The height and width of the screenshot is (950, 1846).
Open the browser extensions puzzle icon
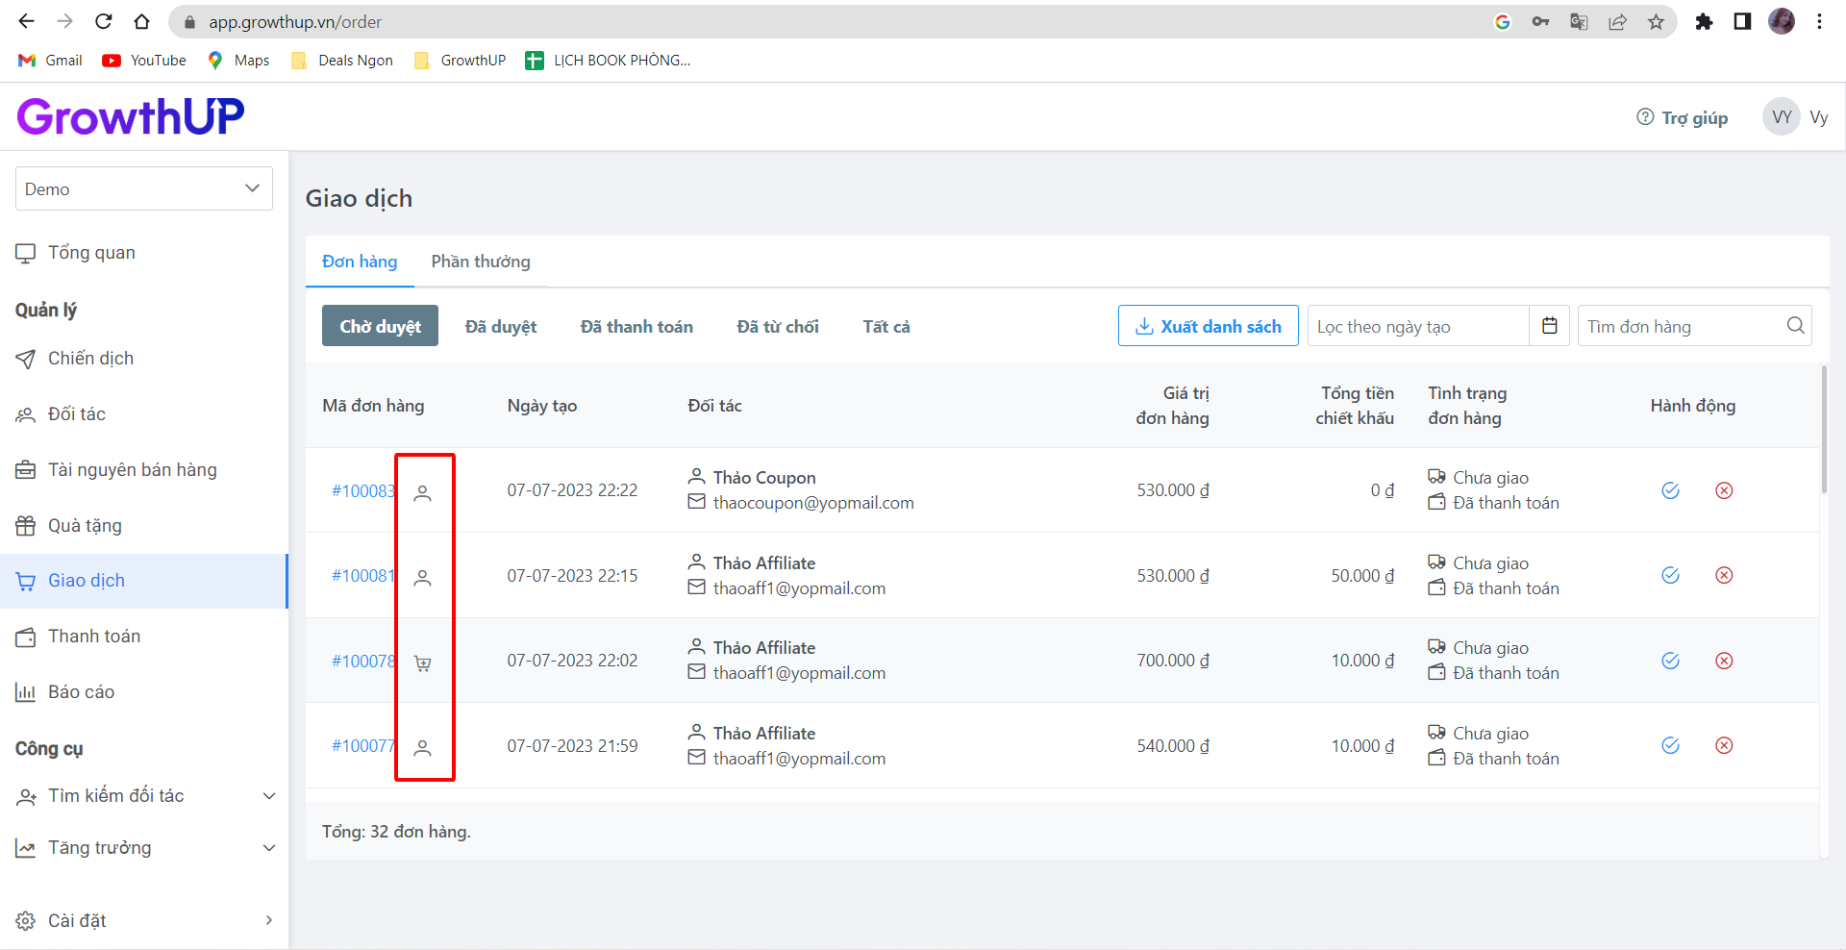pyautogui.click(x=1704, y=21)
